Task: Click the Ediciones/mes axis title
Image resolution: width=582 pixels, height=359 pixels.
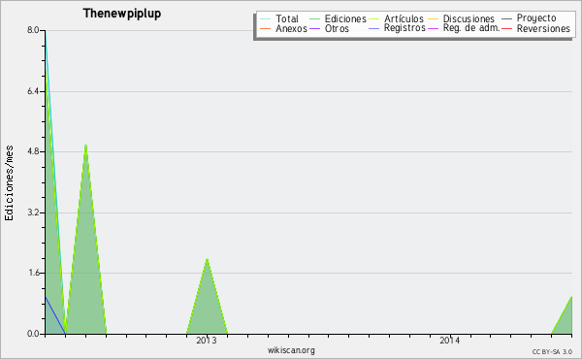Action: point(9,183)
